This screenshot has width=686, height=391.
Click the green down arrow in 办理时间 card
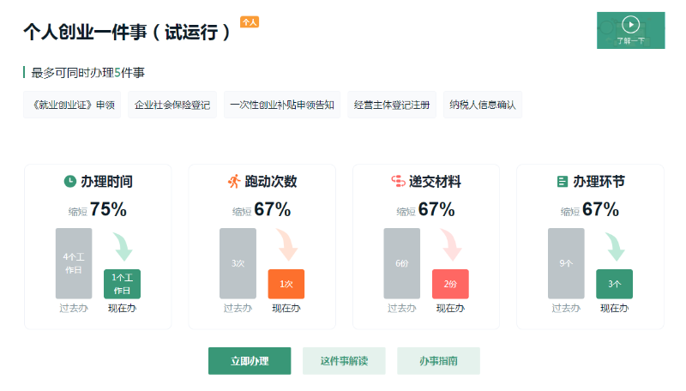[x=123, y=247]
